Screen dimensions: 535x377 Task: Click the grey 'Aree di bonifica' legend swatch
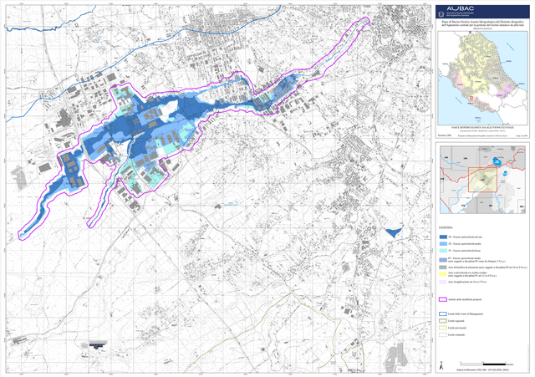[x=443, y=267]
